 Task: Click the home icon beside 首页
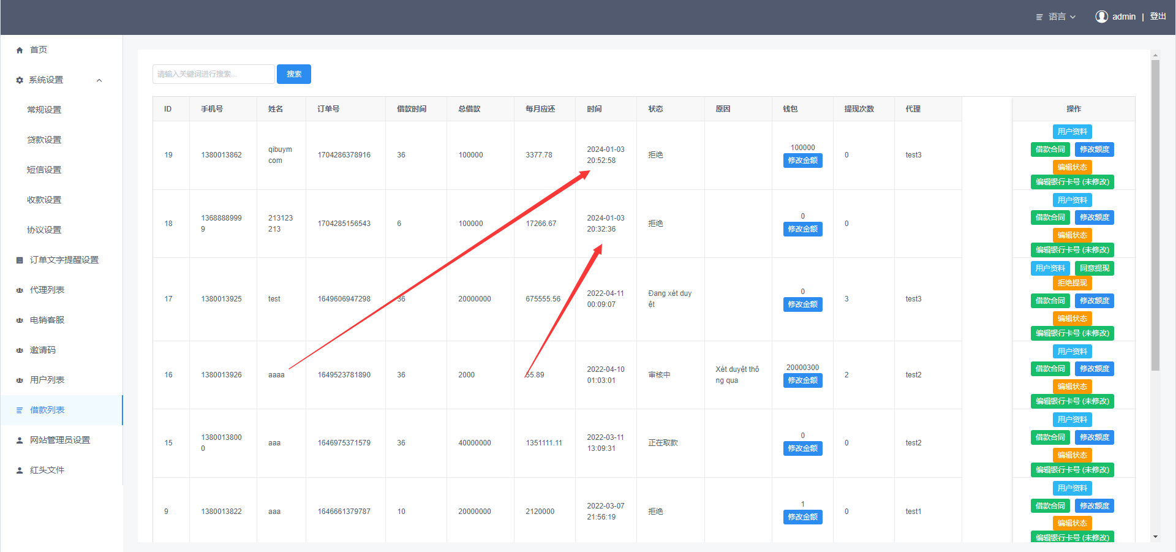coord(20,50)
